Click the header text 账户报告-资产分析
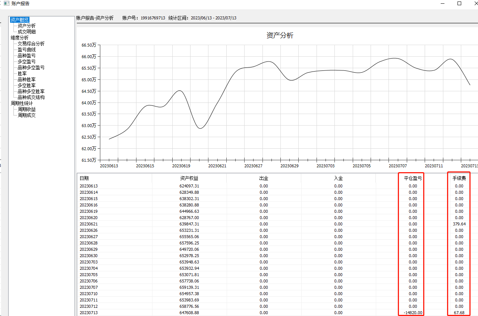 coord(95,18)
